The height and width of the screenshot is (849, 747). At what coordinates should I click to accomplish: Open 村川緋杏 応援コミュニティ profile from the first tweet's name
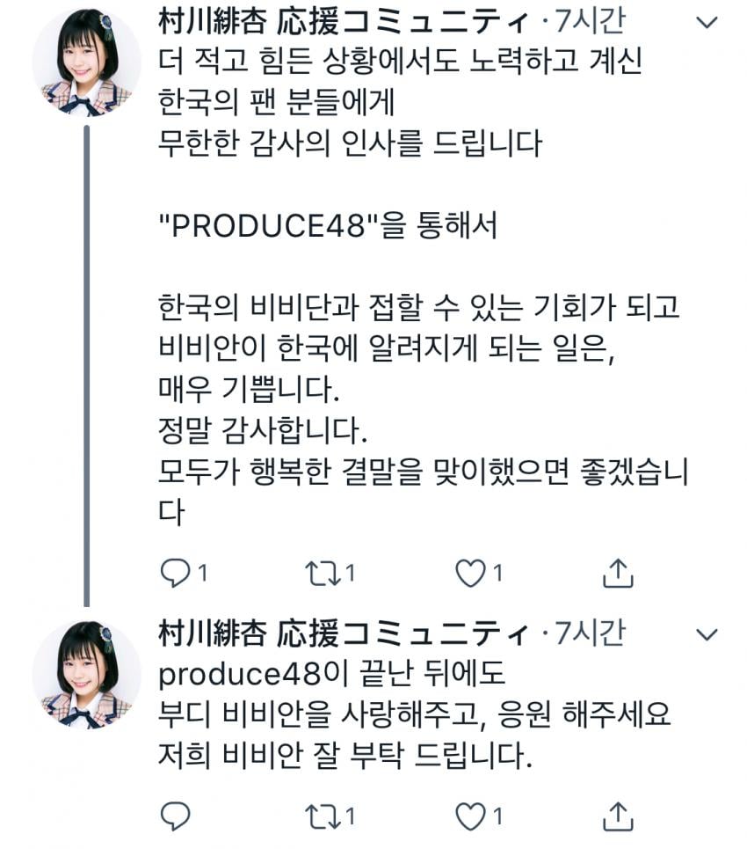coord(344,22)
